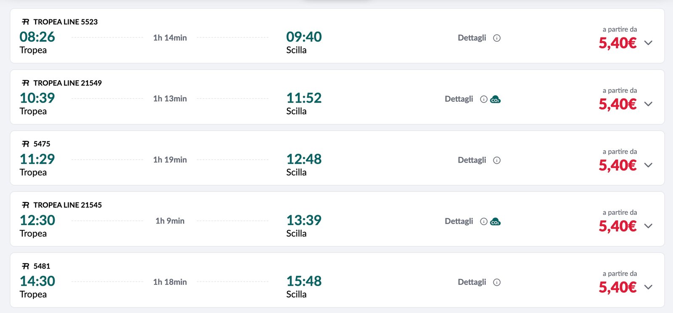Click train icon beside Tropea Line 5523
The image size is (673, 313).
click(26, 22)
